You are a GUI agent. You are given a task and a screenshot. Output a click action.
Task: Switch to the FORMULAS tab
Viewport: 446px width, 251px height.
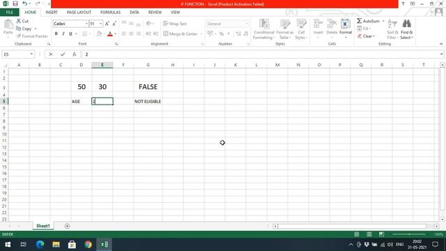(110, 13)
